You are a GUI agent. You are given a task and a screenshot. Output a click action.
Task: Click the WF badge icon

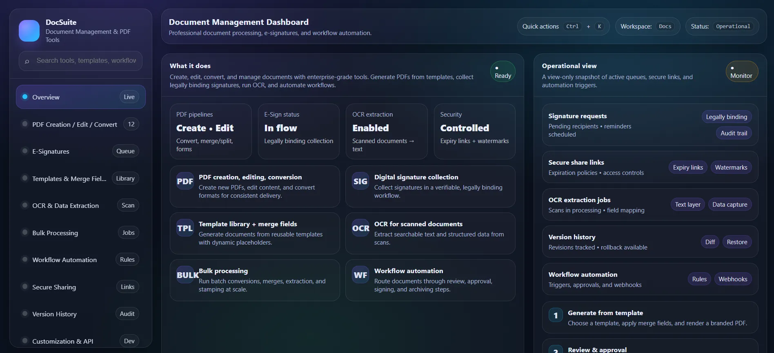coord(360,275)
